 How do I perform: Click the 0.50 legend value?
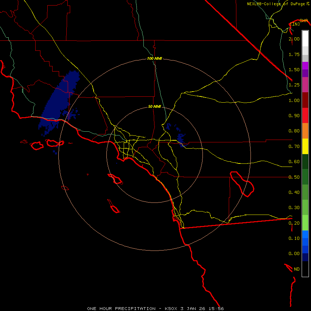coord(294,177)
